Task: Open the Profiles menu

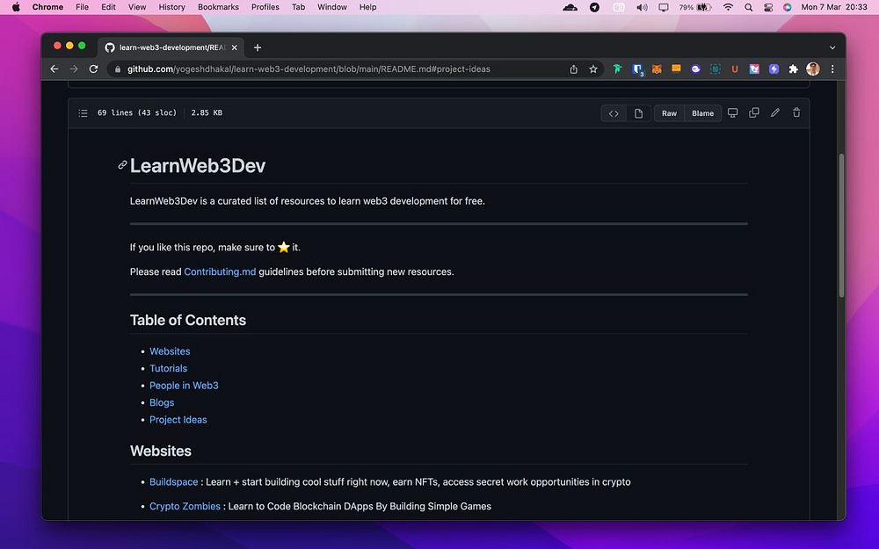Action: pyautogui.click(x=265, y=7)
